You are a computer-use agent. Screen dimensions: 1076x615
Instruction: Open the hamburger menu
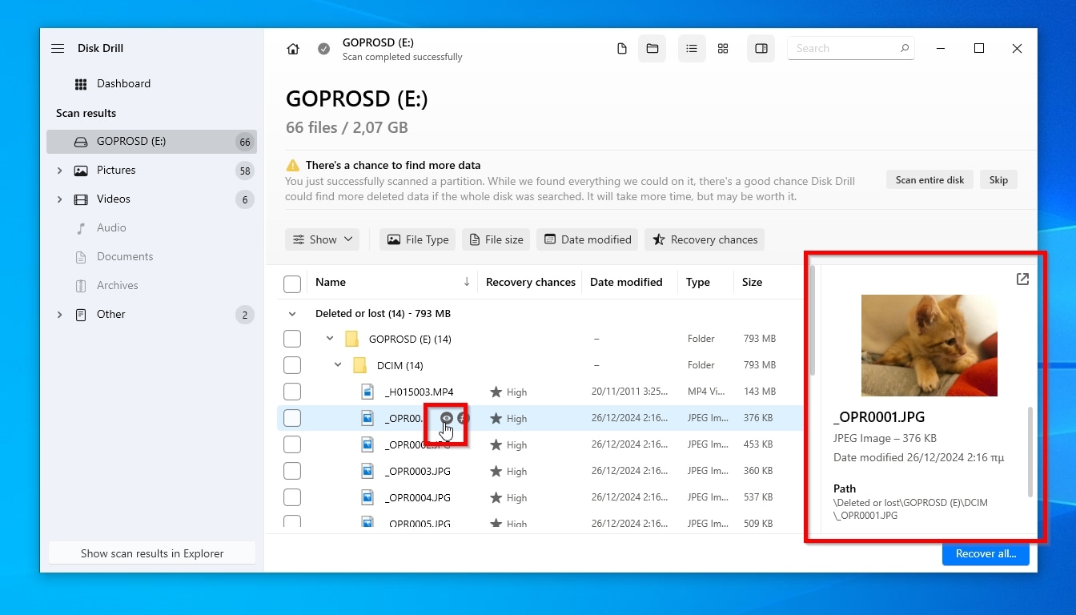click(58, 48)
